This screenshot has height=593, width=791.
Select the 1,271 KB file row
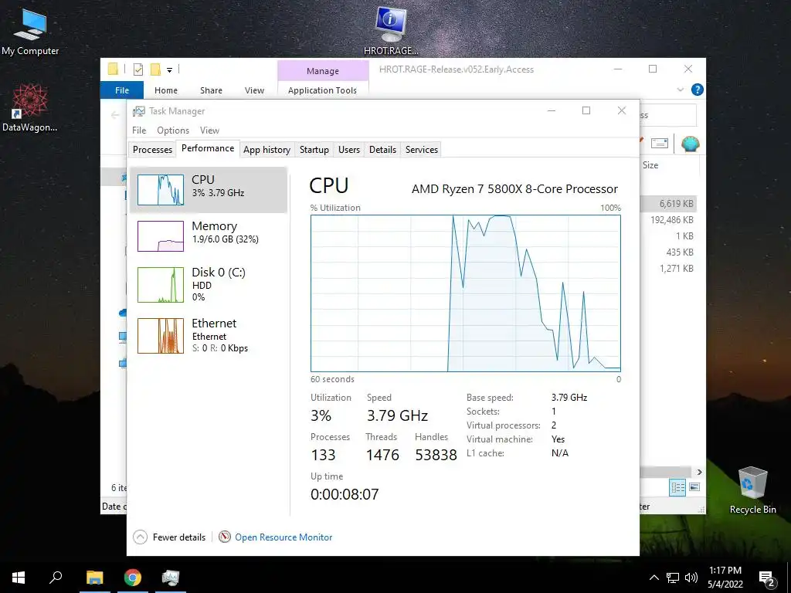coord(668,268)
